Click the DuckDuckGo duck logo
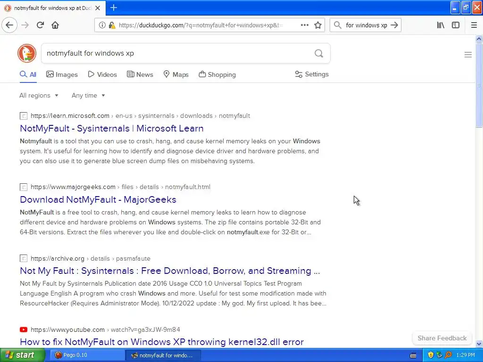The width and height of the screenshot is (483, 362). (x=27, y=53)
